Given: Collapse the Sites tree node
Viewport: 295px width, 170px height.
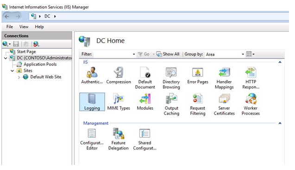Looking at the screenshot, I should coord(12,71).
